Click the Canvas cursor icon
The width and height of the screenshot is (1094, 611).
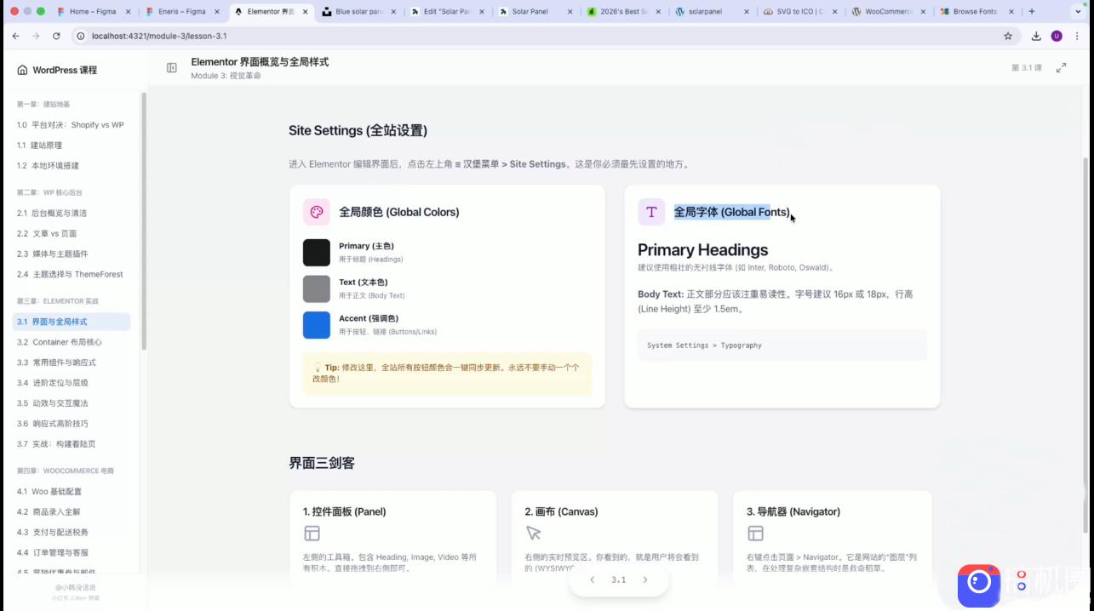pos(533,534)
